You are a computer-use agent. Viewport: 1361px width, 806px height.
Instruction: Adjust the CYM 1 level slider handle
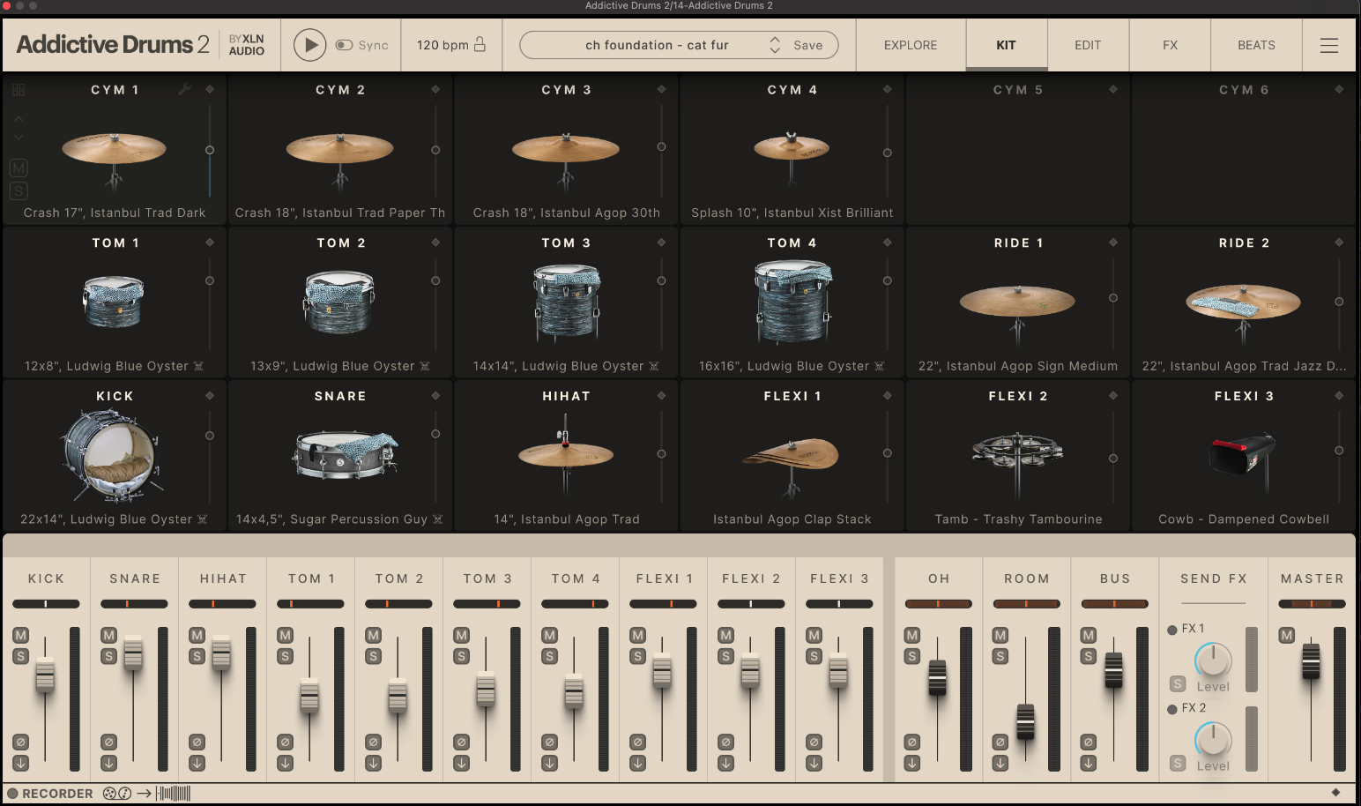(210, 150)
